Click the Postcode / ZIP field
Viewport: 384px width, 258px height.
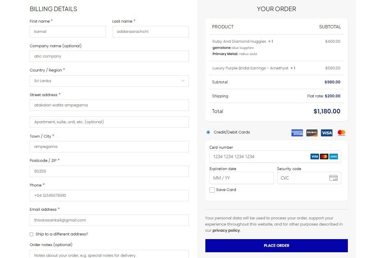tap(109, 171)
